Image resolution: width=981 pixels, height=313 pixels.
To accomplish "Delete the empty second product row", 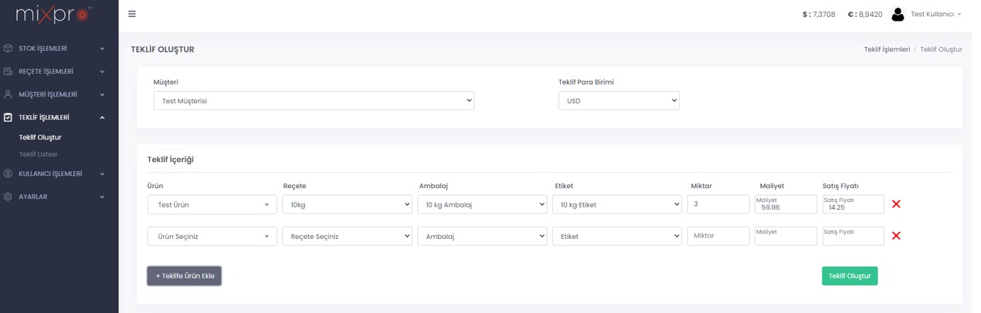I will [x=896, y=236].
